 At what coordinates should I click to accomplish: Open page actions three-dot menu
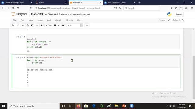[111, 8]
